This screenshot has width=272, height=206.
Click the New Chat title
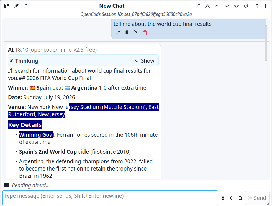(112, 6)
